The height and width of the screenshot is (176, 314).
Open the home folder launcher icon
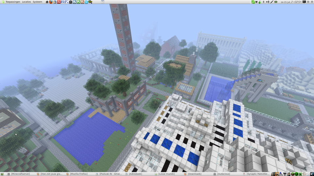coord(47,2)
